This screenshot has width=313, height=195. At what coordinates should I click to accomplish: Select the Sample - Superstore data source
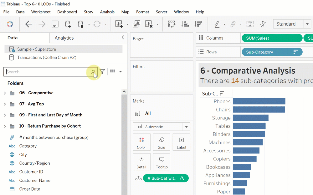[64, 49]
